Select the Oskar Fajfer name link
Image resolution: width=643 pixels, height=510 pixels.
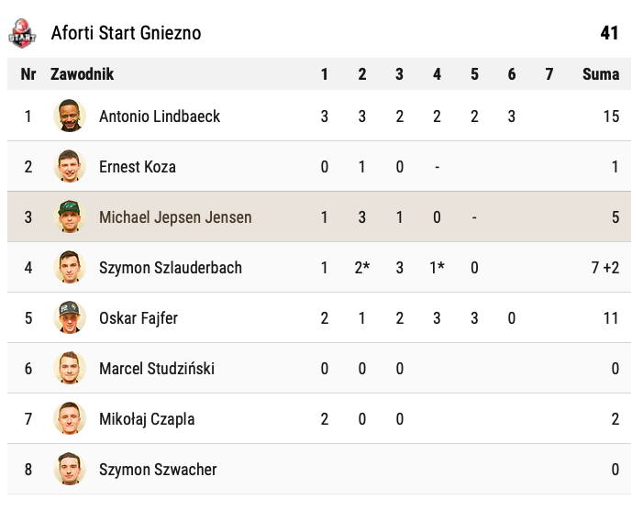(139, 318)
